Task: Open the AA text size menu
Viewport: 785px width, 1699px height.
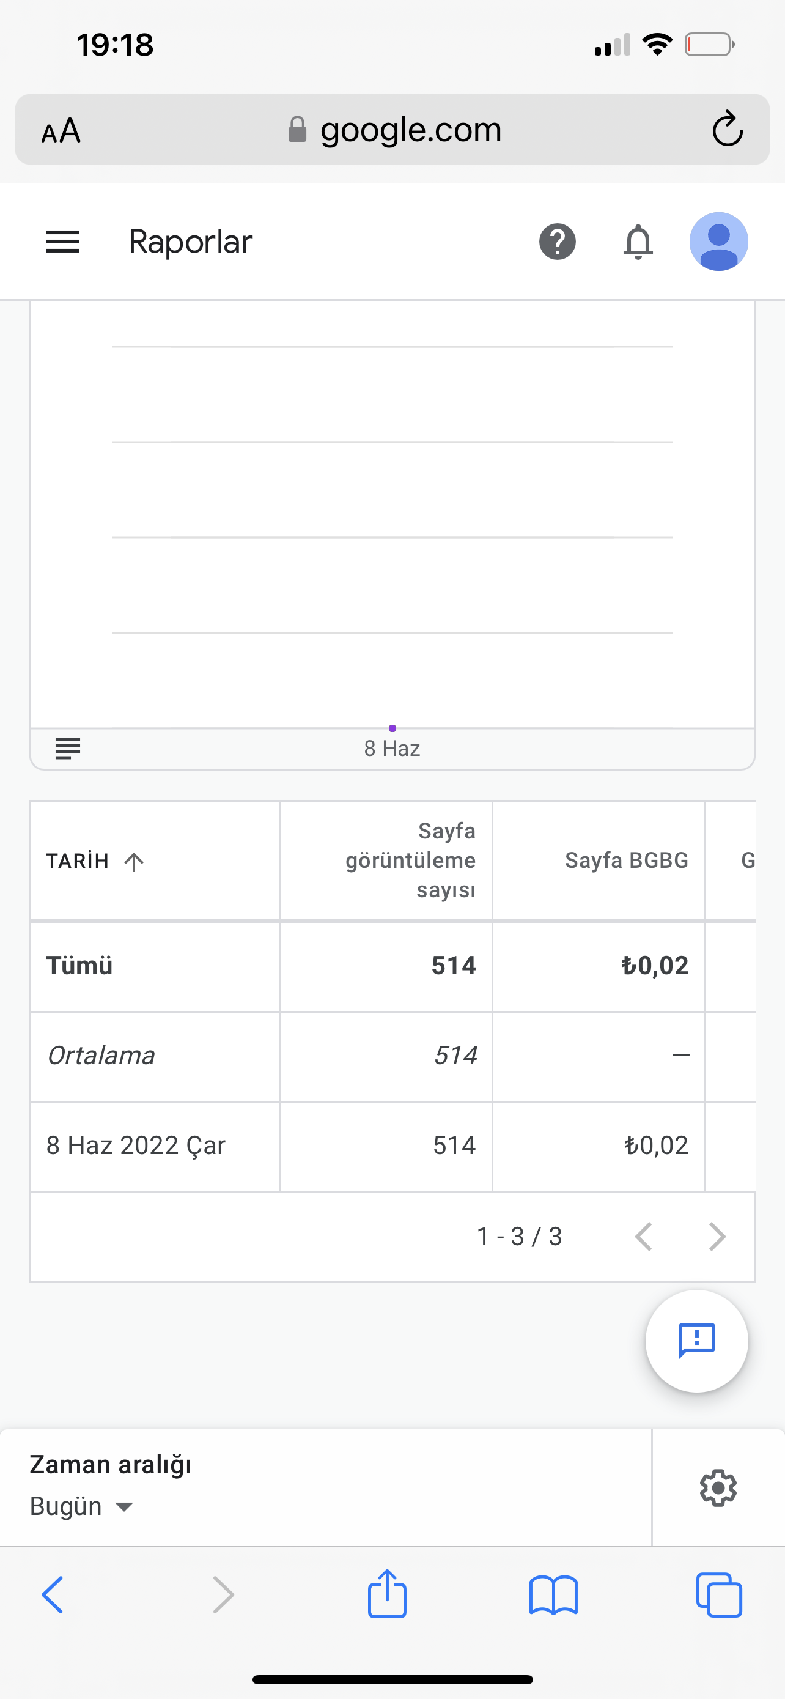Action: click(61, 130)
